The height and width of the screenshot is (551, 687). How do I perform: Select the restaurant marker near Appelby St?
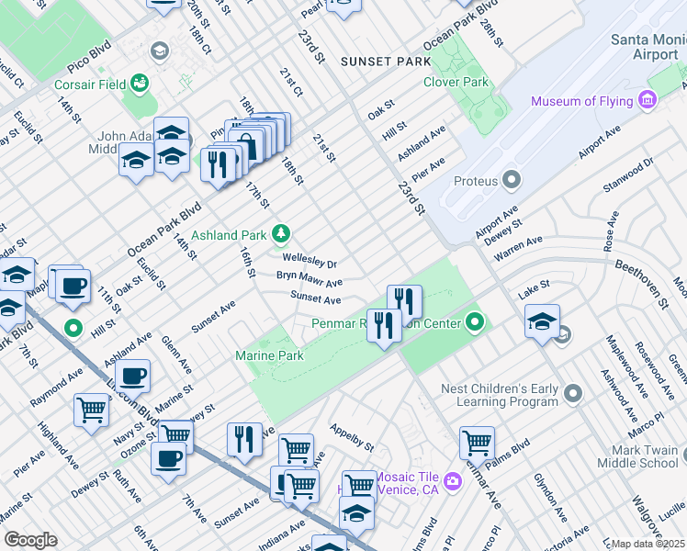(x=245, y=440)
